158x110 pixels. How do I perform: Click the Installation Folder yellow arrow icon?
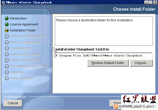(7, 30)
